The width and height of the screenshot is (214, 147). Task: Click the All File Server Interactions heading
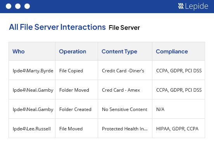point(57,27)
